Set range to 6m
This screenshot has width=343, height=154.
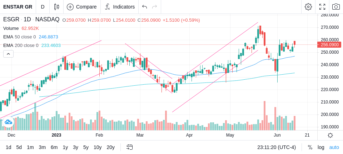tap(54, 148)
